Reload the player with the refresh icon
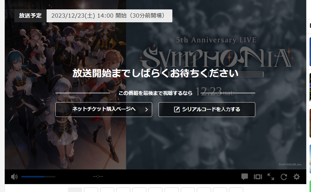 click(284, 177)
